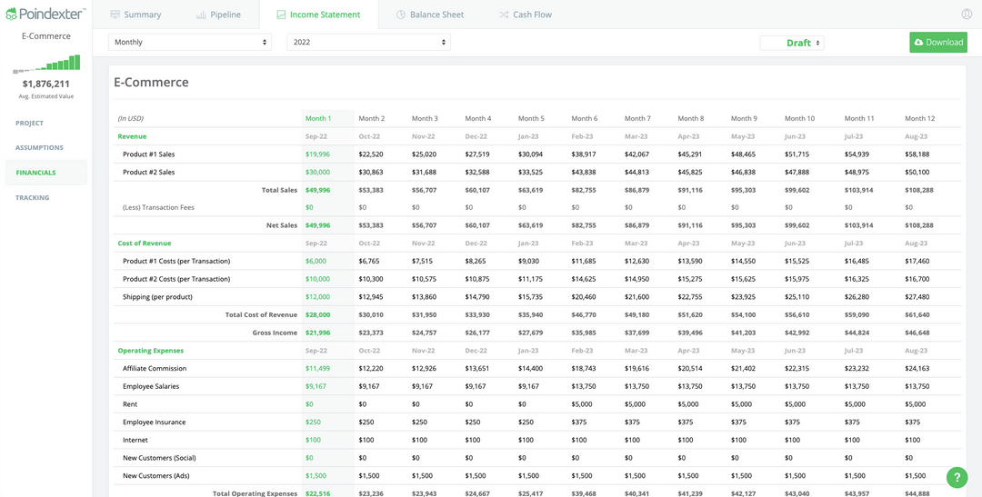The image size is (982, 497).
Task: Click the Revenue section heading
Action: point(132,135)
